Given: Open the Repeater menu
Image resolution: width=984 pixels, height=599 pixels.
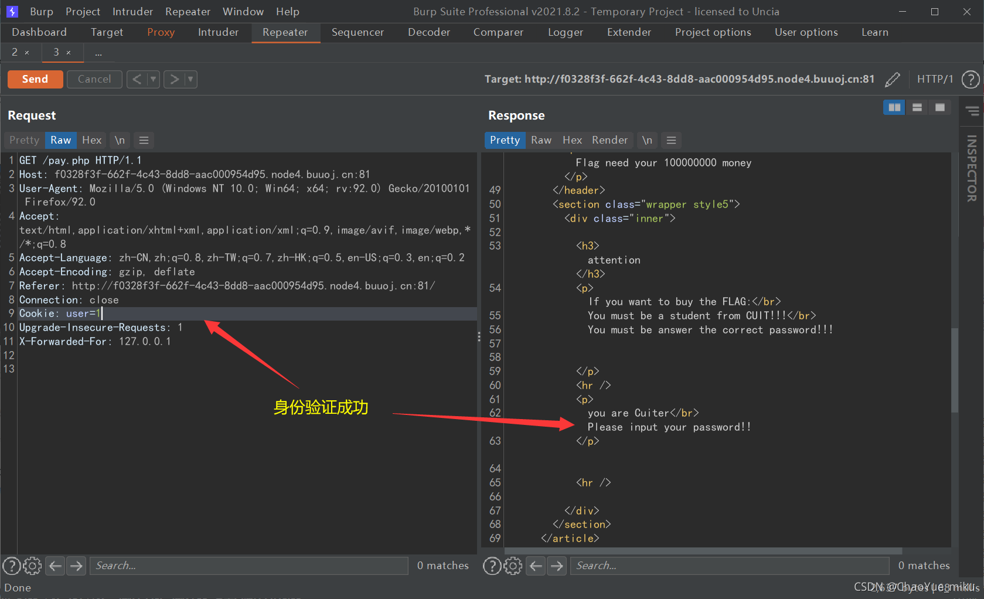Looking at the screenshot, I should [188, 12].
